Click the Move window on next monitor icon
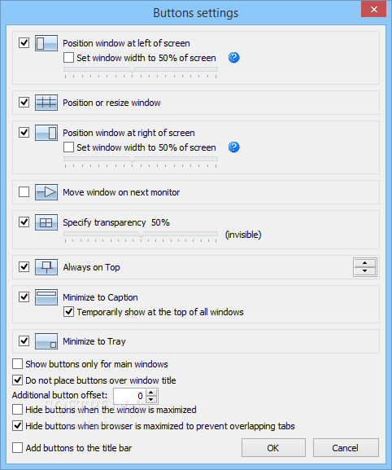The height and width of the screenshot is (470, 392). tap(46, 192)
